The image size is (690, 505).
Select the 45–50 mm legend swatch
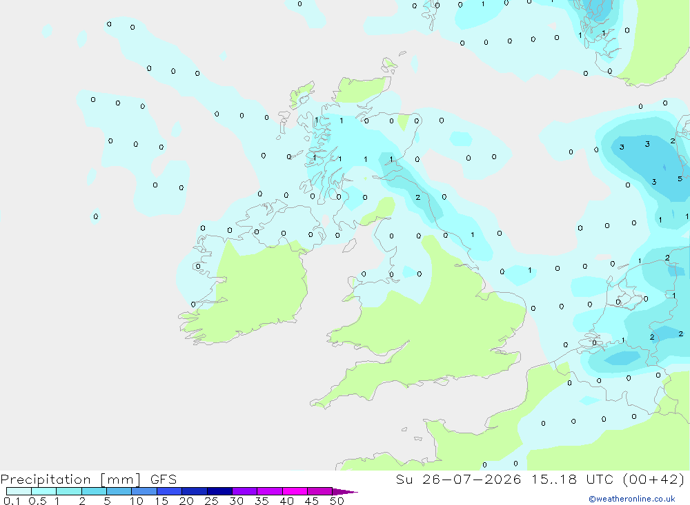tap(320, 491)
